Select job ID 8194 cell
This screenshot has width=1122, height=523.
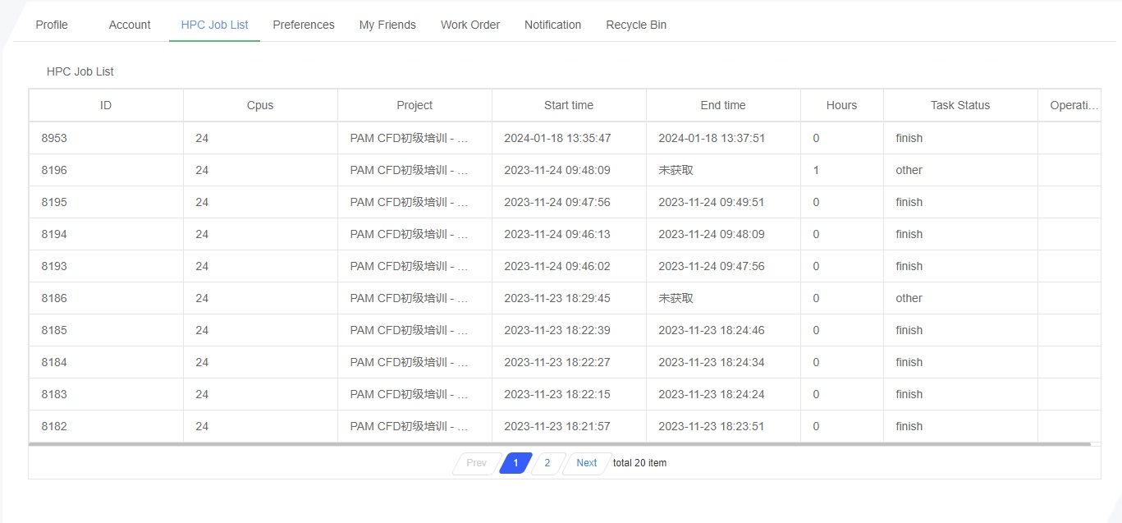106,234
